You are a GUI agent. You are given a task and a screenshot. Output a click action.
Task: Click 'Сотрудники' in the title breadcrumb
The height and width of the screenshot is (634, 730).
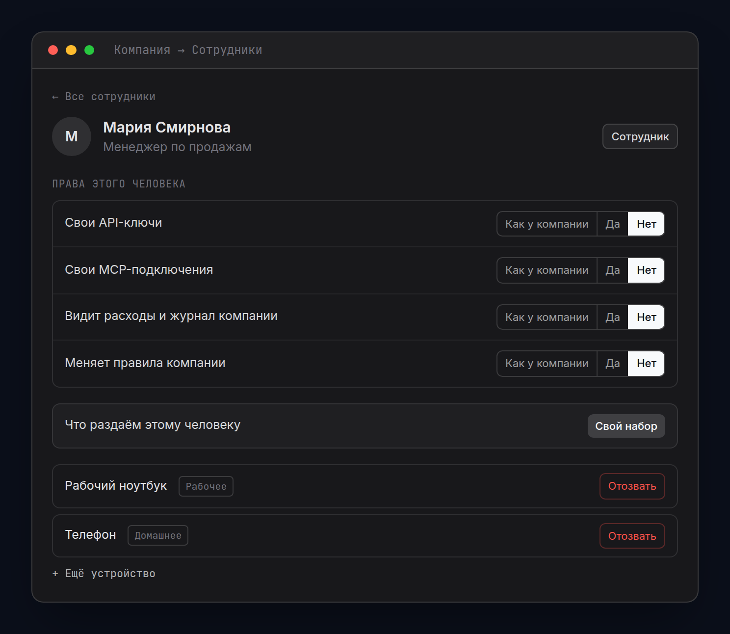coord(227,50)
